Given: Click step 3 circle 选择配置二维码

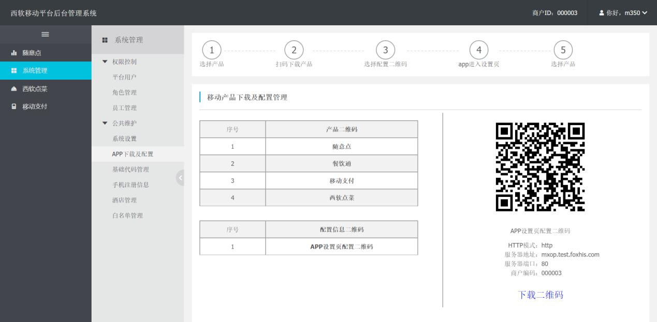Looking at the screenshot, I should (385, 50).
